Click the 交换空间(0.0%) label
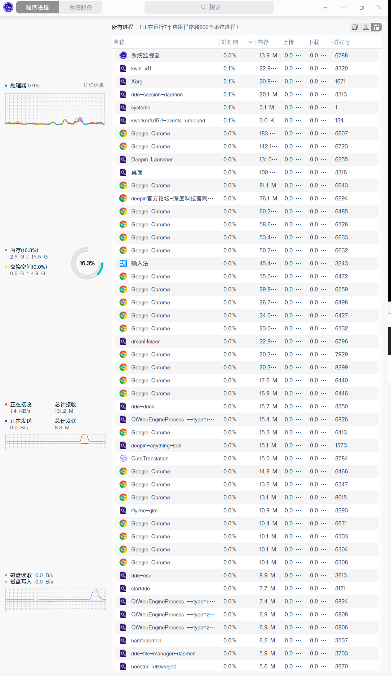This screenshot has height=676, width=391. pyautogui.click(x=28, y=267)
